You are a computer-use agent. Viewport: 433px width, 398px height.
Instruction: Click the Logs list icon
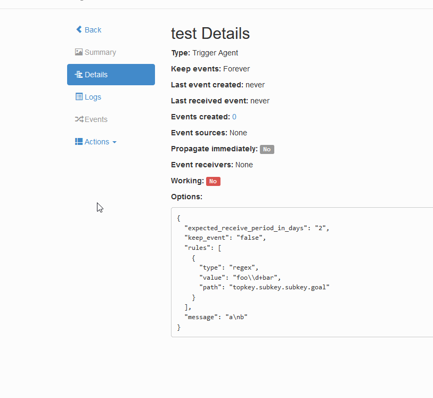(x=79, y=96)
